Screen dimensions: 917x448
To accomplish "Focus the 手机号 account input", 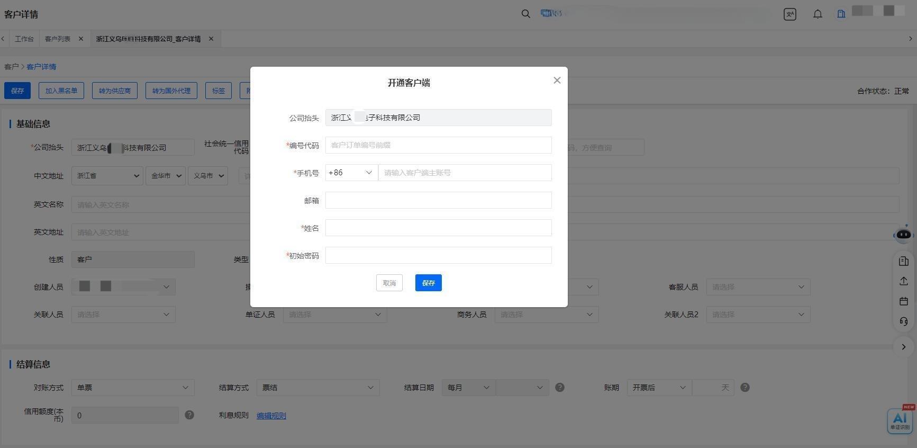I will pyautogui.click(x=465, y=173).
